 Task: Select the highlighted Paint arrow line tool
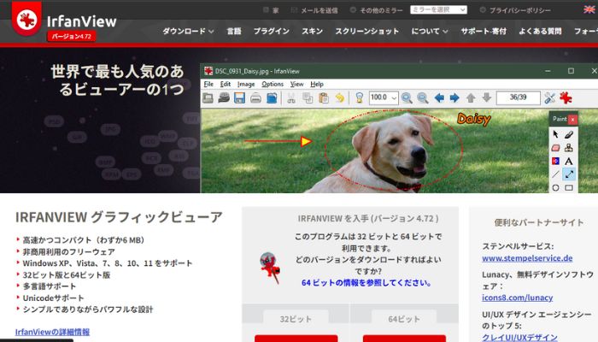tap(569, 174)
